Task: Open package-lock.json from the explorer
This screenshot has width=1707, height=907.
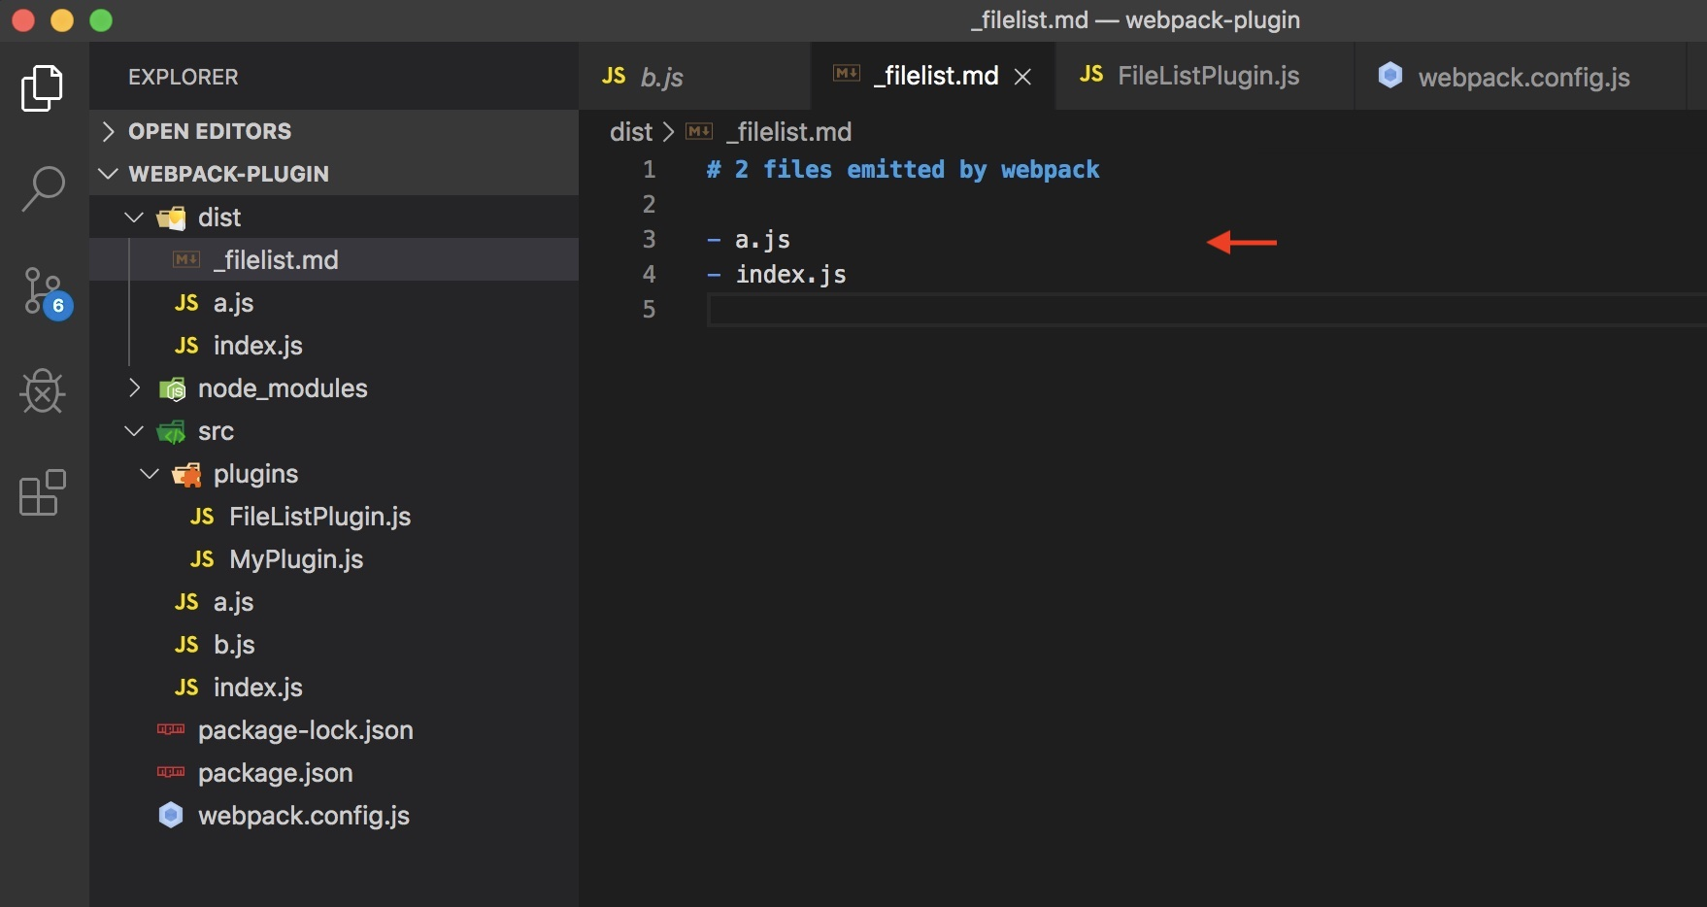Action: [x=305, y=730]
